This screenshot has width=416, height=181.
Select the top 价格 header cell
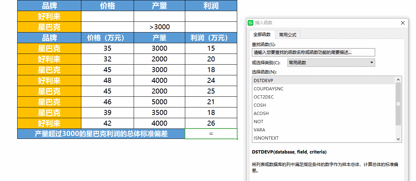coord(107,6)
